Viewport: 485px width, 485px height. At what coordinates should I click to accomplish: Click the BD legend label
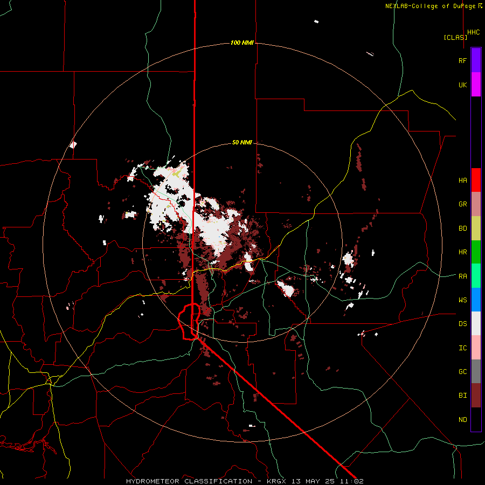point(462,228)
